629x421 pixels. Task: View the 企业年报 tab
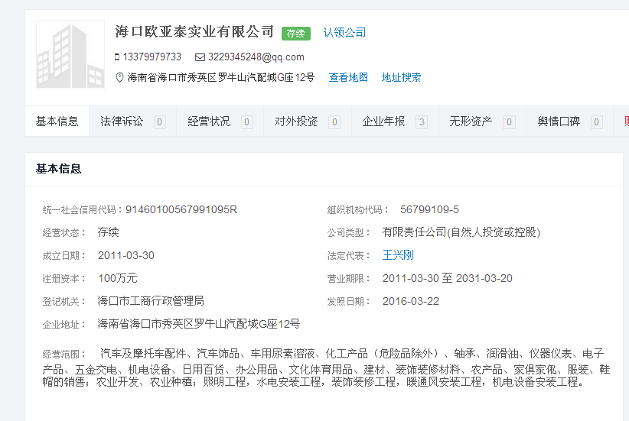coord(384,121)
